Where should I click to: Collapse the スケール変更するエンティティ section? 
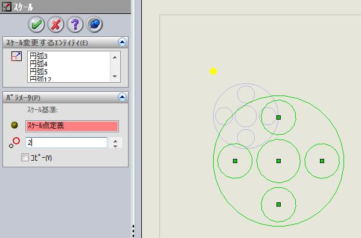[122, 42]
